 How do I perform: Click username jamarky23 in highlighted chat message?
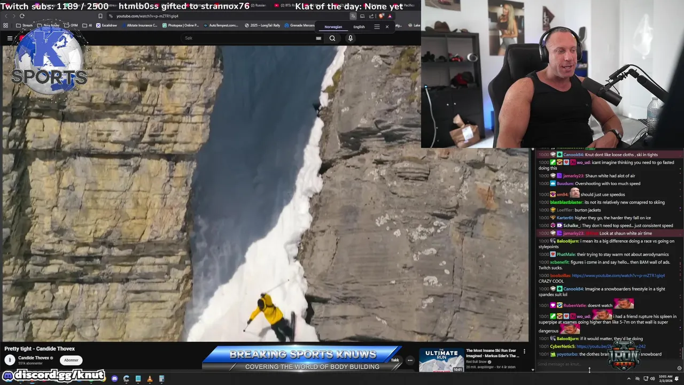click(x=573, y=233)
